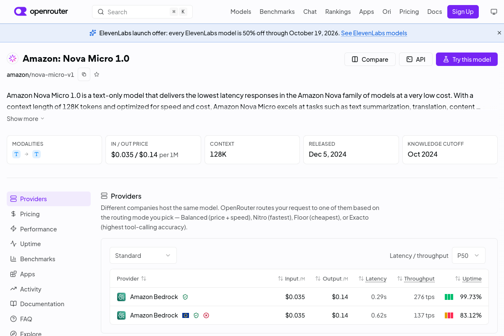Click the uptime bars next to 99.73%
This screenshot has height=336, width=504.
[449, 297]
